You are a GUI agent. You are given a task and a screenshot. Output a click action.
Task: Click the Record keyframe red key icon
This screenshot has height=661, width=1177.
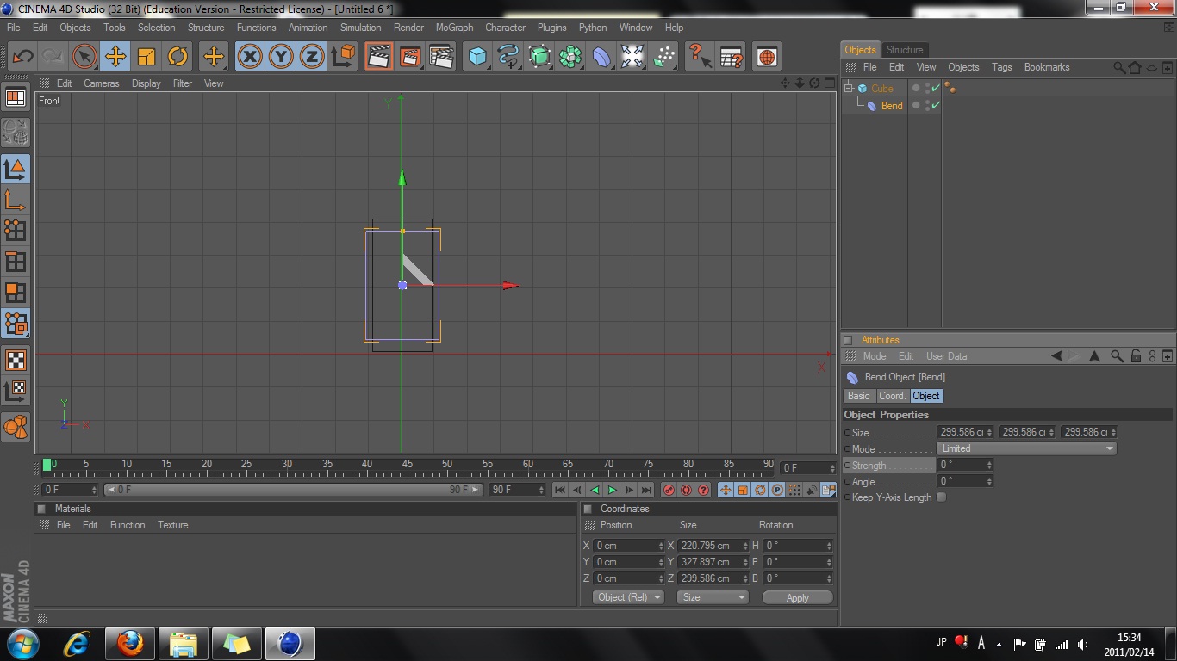(x=669, y=490)
